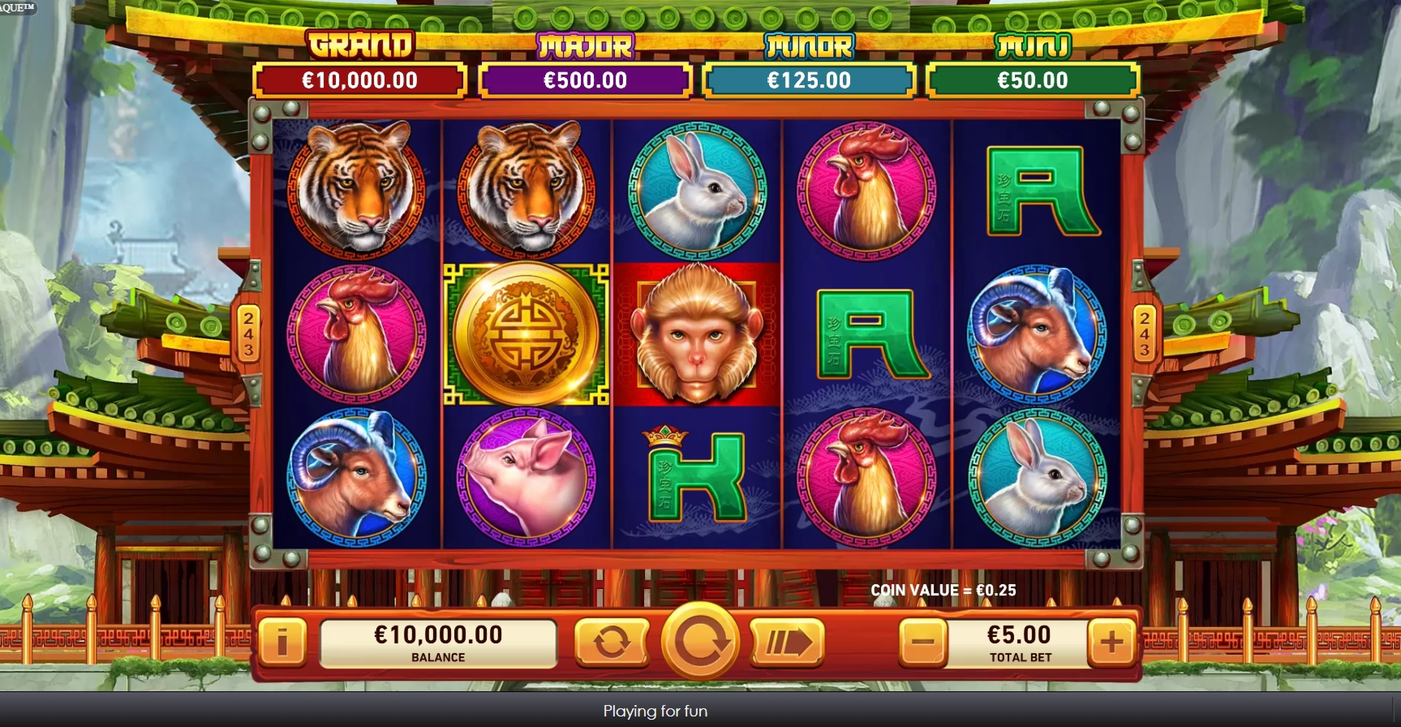Click the gold coin scatter symbol

526,334
